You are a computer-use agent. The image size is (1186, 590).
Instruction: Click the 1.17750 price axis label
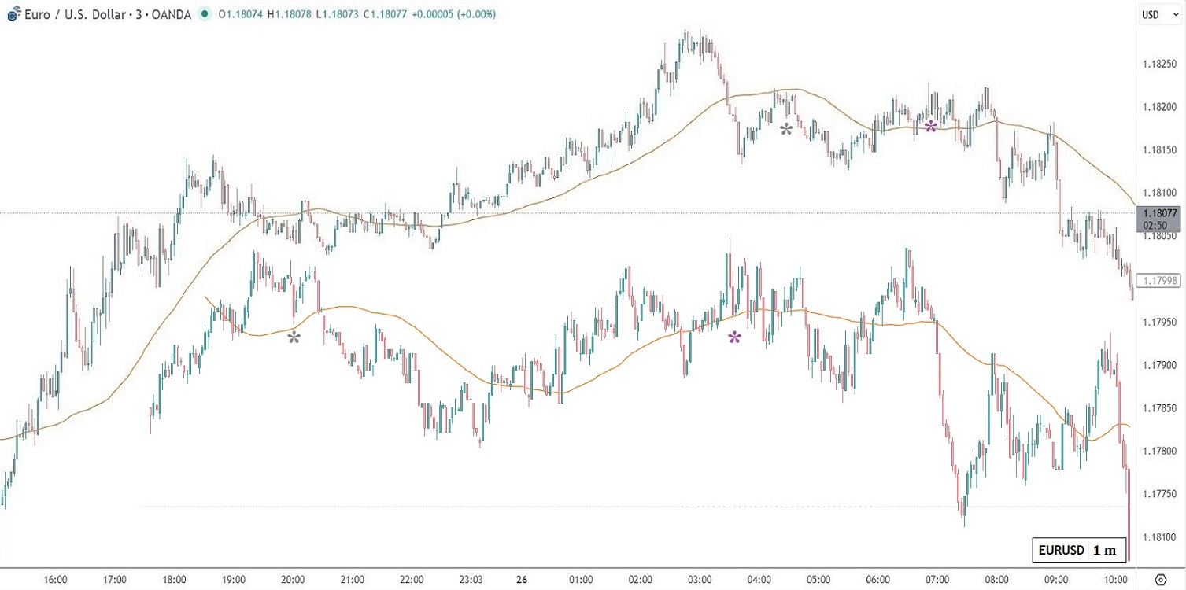(x=1158, y=494)
